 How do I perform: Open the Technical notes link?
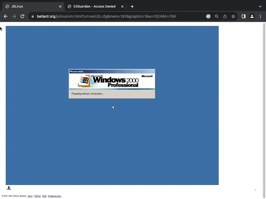[55, 196]
